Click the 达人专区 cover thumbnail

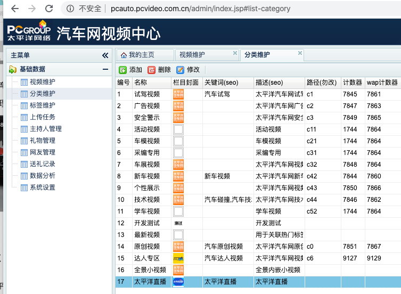tap(178, 258)
